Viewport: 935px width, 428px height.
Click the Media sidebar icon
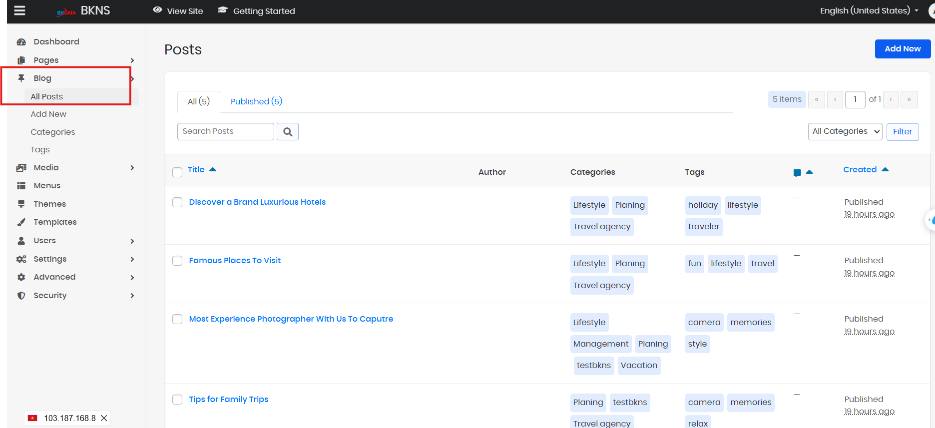(21, 168)
